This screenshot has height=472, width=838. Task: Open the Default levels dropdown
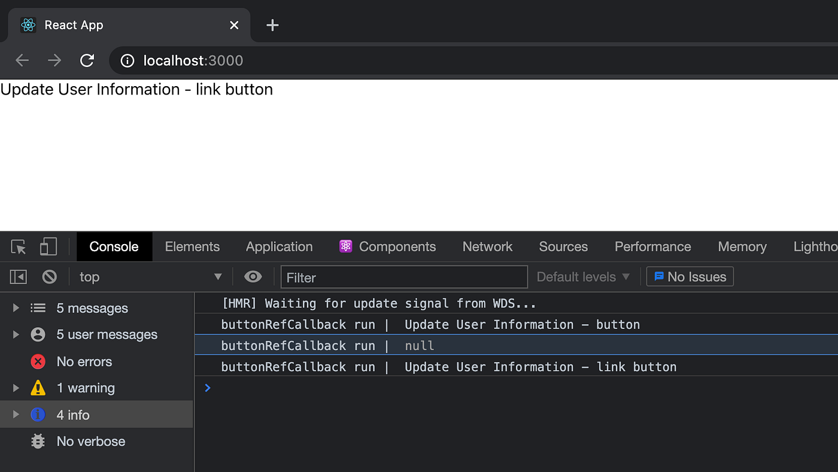(x=583, y=277)
